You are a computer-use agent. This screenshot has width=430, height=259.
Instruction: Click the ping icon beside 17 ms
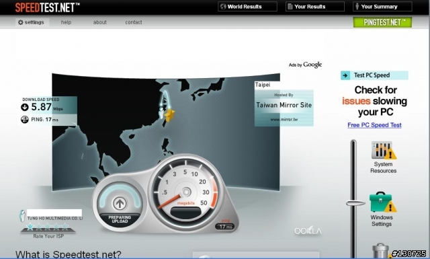[x=25, y=120]
